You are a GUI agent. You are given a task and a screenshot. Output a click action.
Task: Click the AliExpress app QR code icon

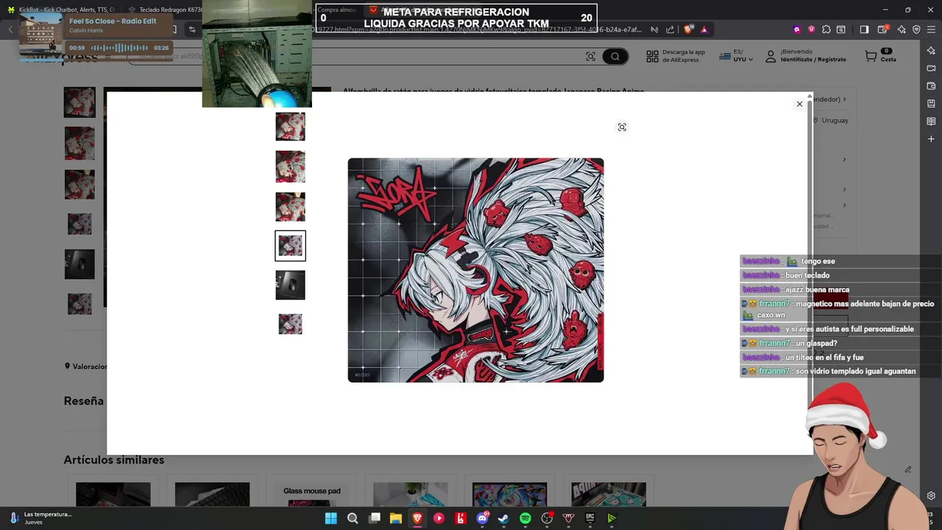652,56
